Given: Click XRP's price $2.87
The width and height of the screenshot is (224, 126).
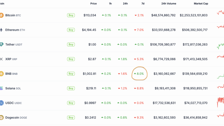Looking at the screenshot, I should pyautogui.click(x=92, y=59).
